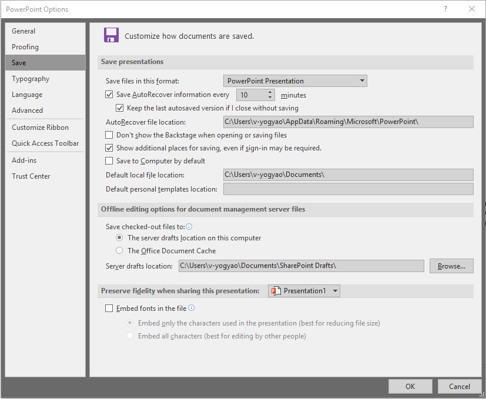Click the Cancel button

pos(460,386)
